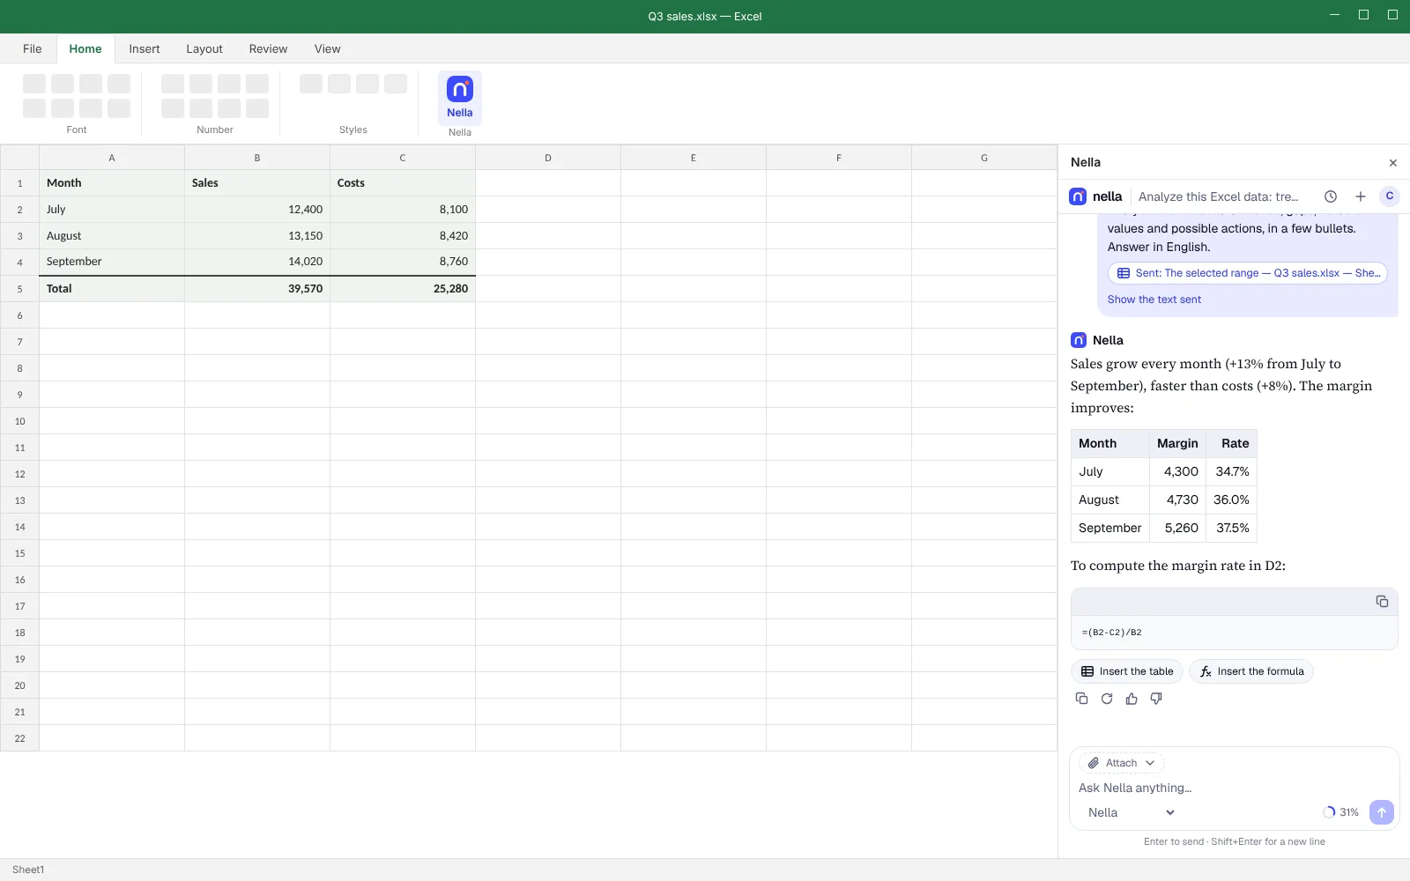Select the July cell in column A

tap(112, 209)
